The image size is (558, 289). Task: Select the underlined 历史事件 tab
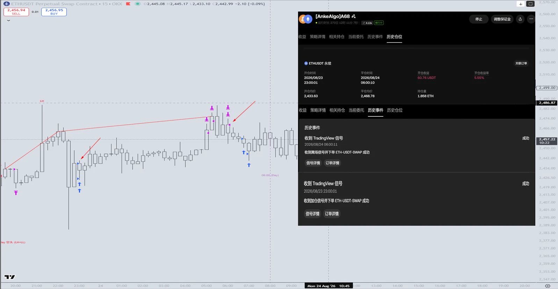pos(376,110)
